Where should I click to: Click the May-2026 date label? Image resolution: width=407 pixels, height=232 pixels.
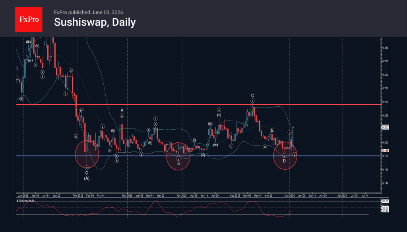235,196
